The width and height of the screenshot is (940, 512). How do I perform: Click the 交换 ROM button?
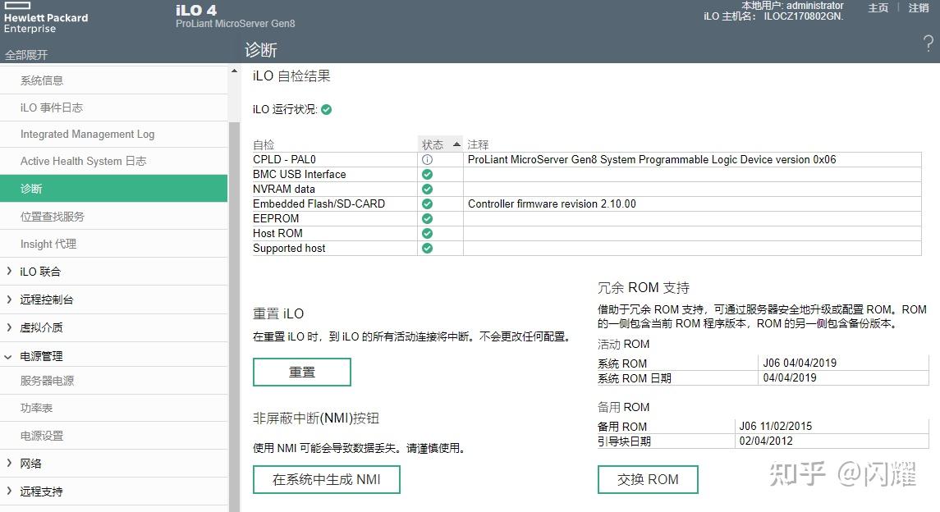click(x=648, y=479)
